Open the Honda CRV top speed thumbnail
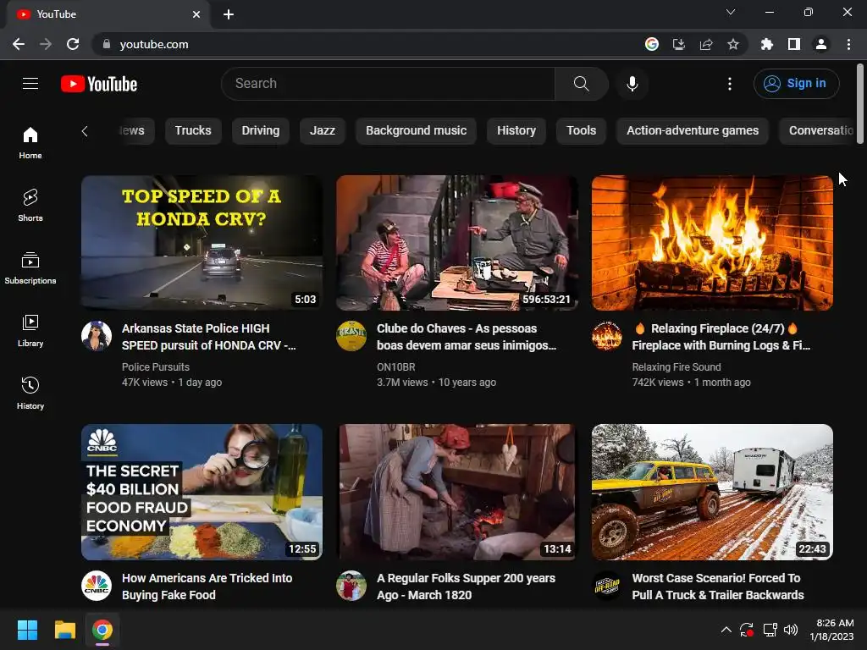 click(202, 243)
